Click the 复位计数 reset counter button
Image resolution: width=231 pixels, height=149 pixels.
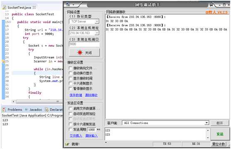[219, 144]
